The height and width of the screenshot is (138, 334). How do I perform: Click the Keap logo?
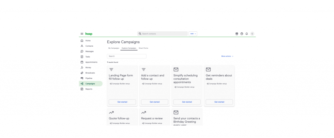point(89,34)
